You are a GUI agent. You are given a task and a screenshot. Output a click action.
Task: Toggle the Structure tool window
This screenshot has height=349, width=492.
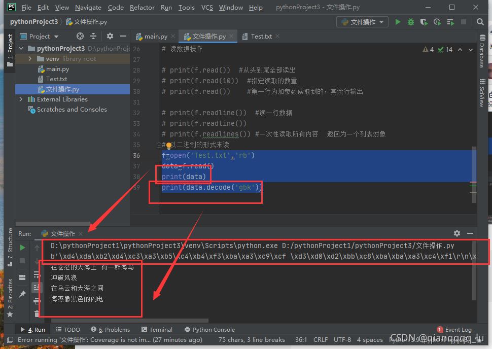[10, 245]
